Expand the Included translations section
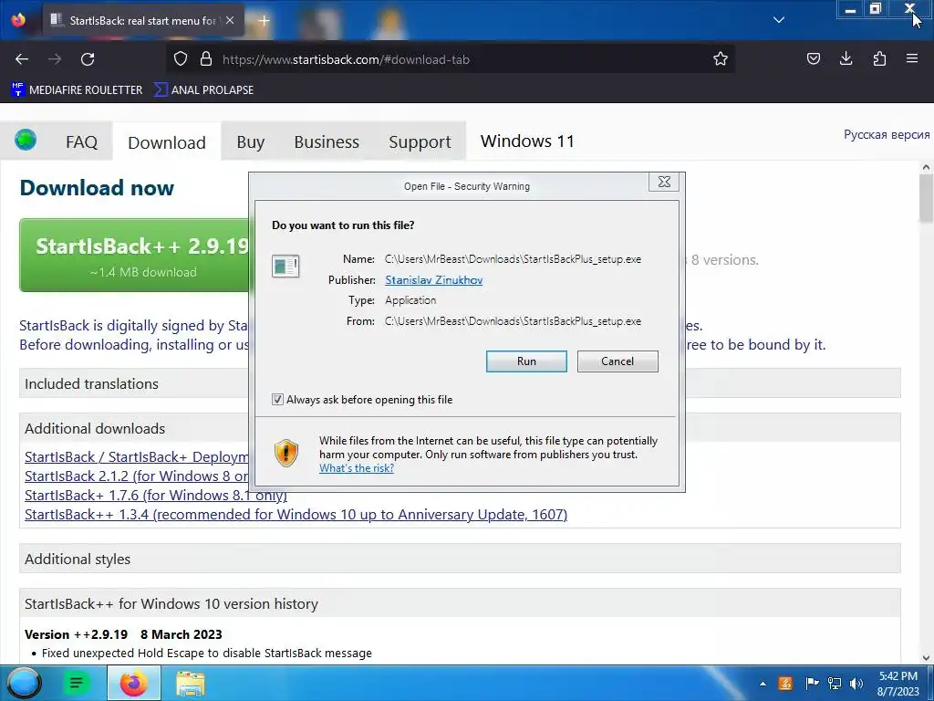This screenshot has width=934, height=701. click(x=460, y=383)
